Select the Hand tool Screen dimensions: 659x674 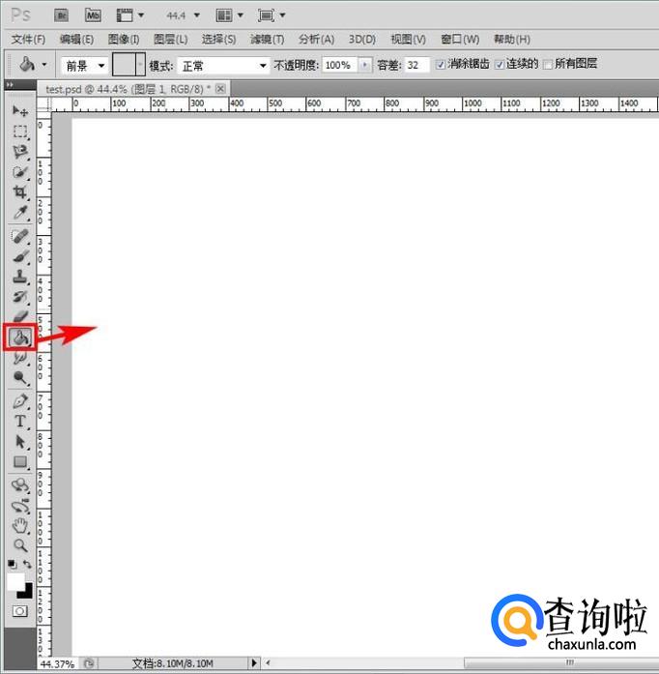click(19, 526)
